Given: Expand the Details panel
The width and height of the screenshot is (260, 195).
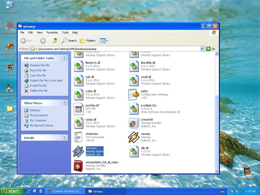Looking at the screenshot, I should coord(64,137).
